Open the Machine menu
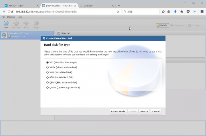This screenshot has width=206, height=136. tap(11, 17)
